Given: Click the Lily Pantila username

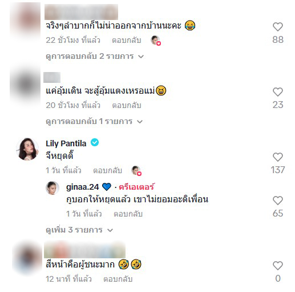Looking at the screenshot, I should [66, 143].
